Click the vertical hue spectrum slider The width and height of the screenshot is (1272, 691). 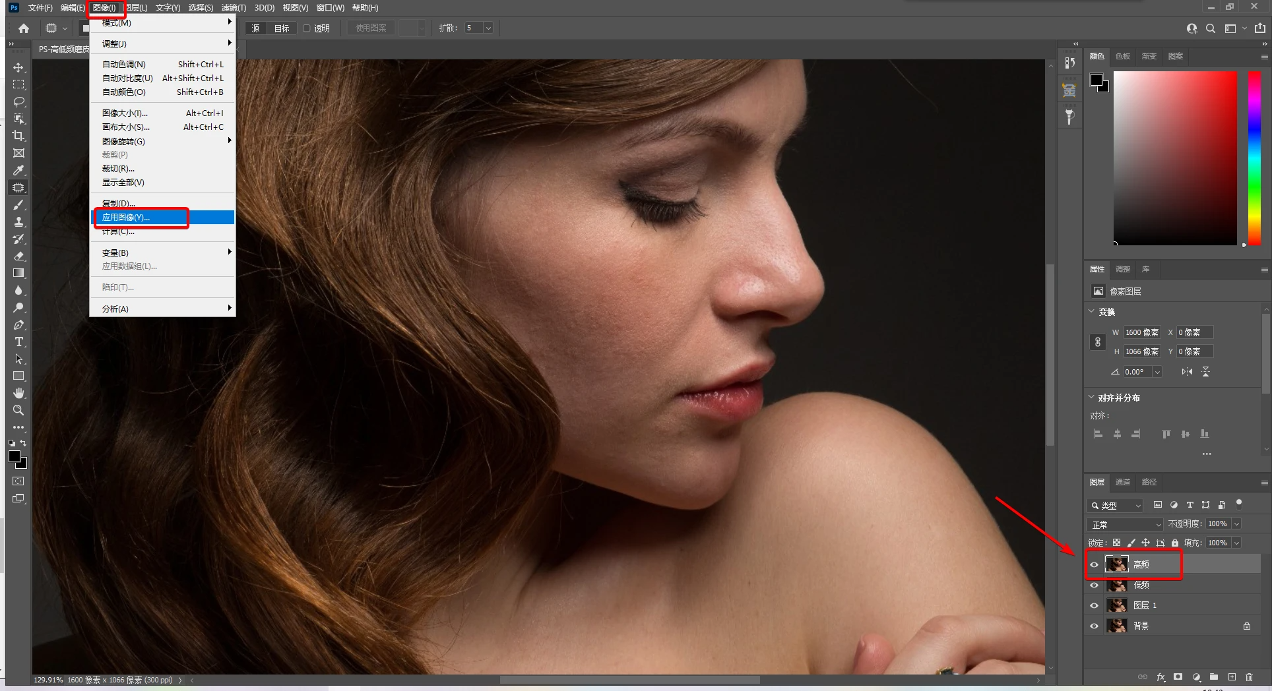(1254, 158)
